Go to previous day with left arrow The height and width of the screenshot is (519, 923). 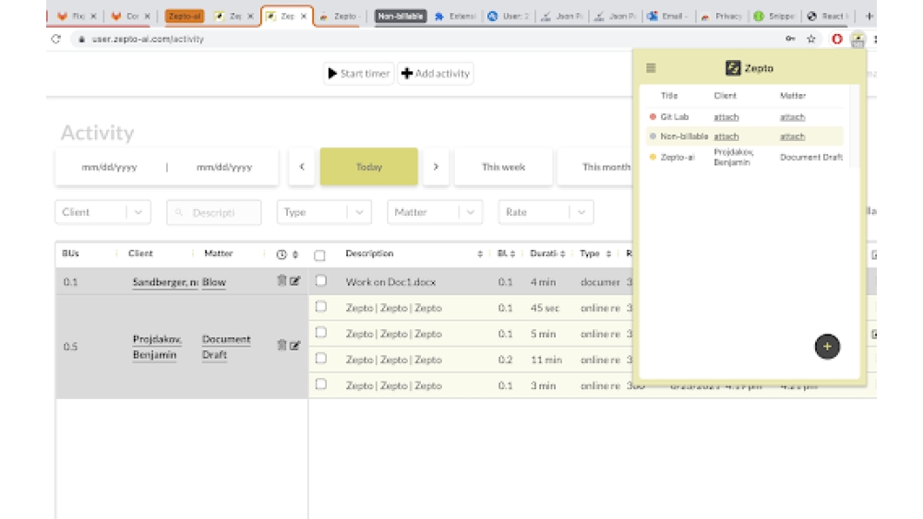[x=301, y=167]
